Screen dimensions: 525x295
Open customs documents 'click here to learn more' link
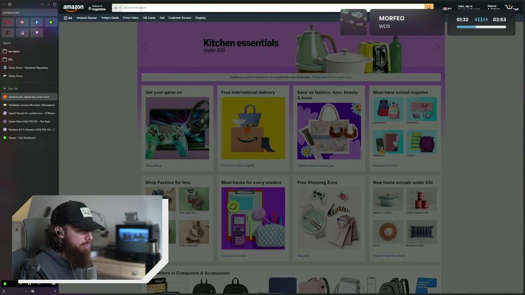click(x=331, y=77)
